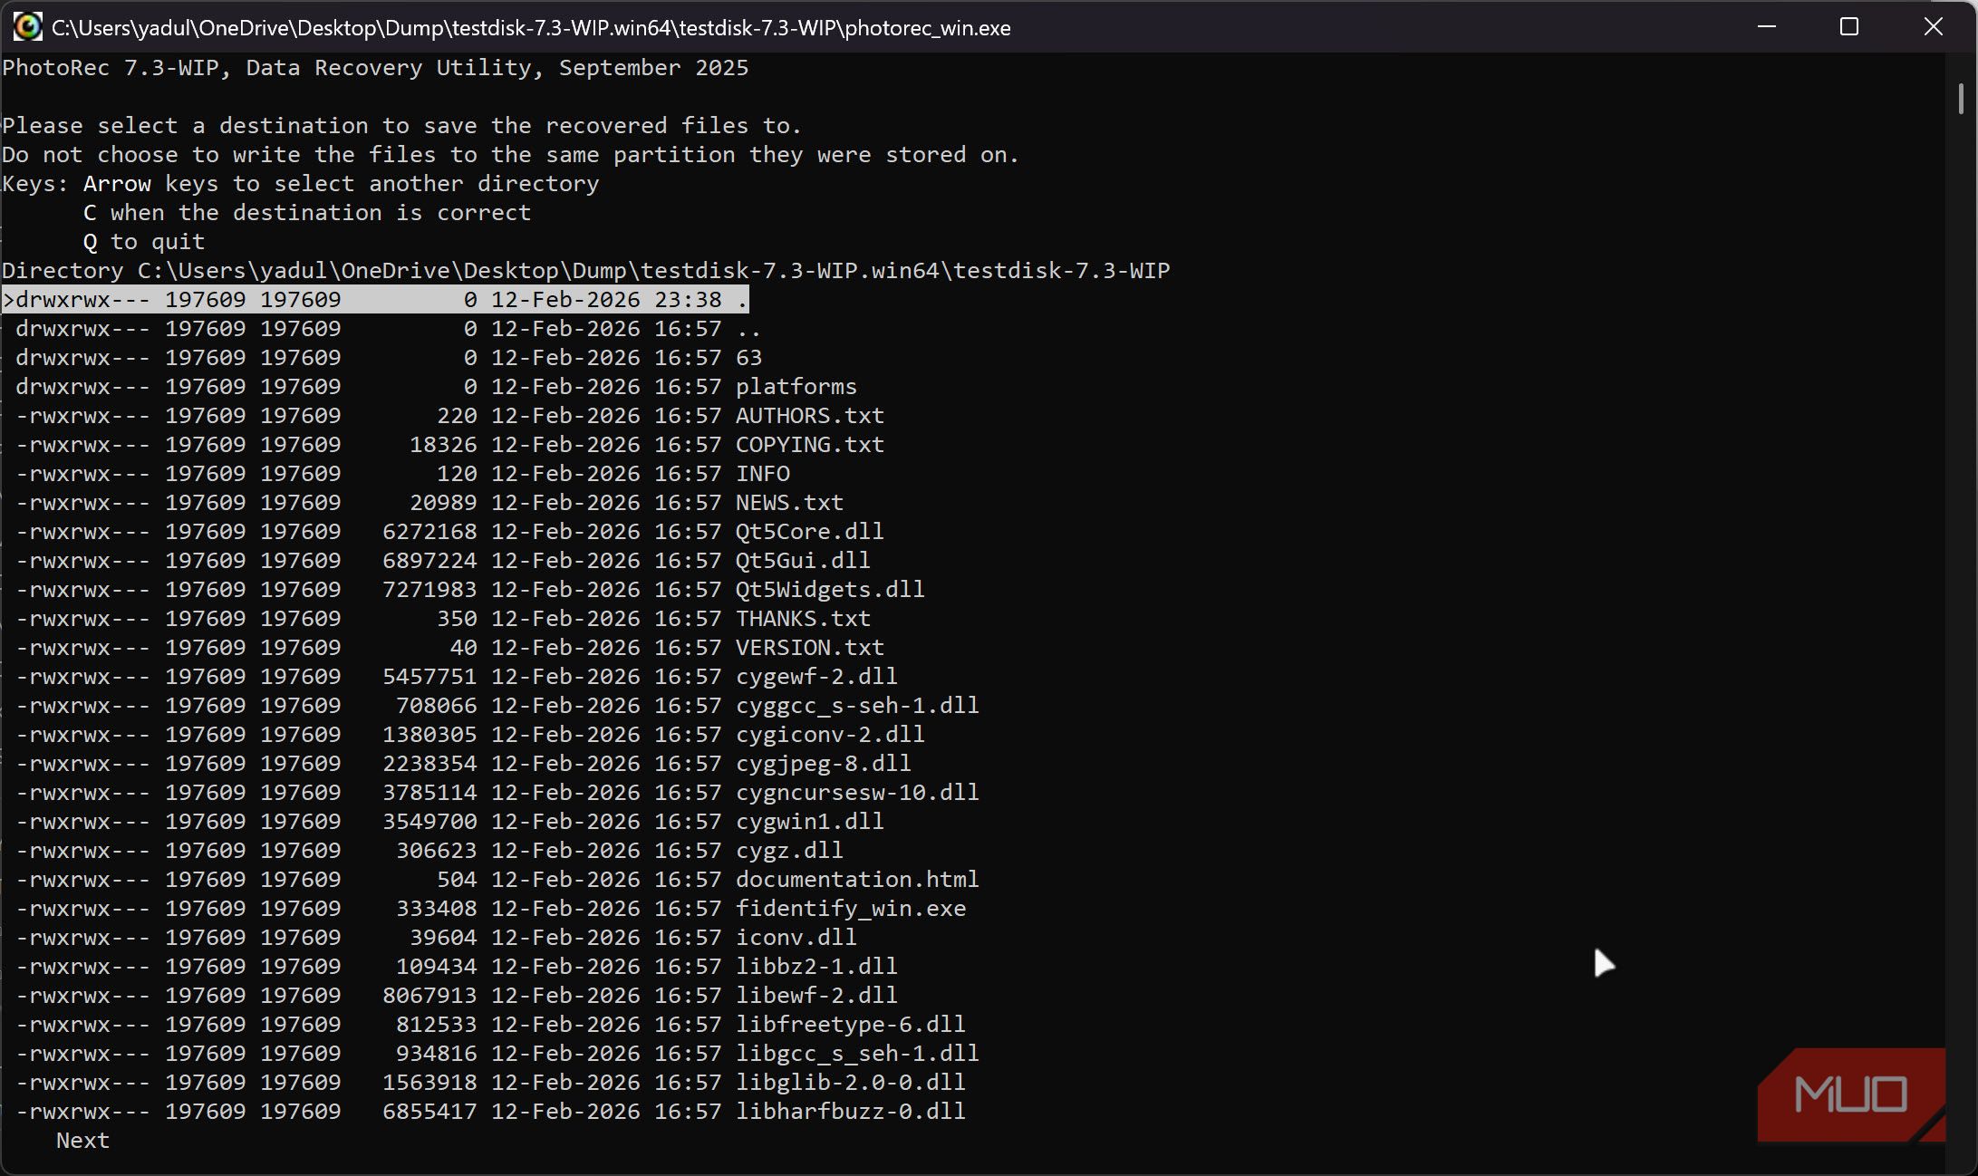Select the platforms directory entry

[x=436, y=387]
